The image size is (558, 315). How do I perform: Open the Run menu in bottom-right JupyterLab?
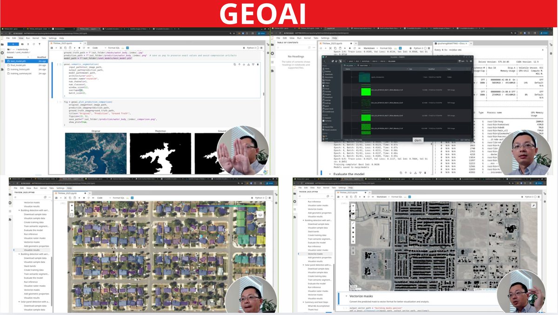[x=319, y=188]
